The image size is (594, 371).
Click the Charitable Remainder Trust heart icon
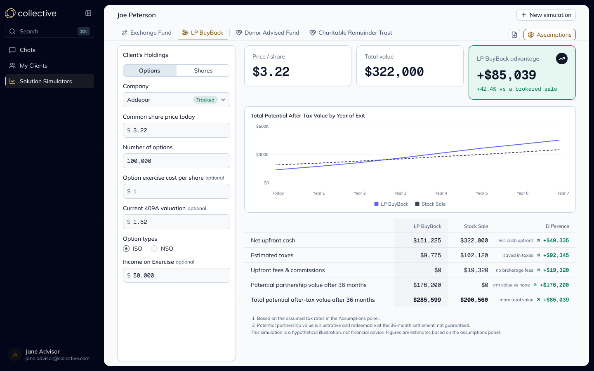click(313, 33)
